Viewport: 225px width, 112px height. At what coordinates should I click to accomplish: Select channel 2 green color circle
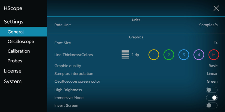pos(169,55)
